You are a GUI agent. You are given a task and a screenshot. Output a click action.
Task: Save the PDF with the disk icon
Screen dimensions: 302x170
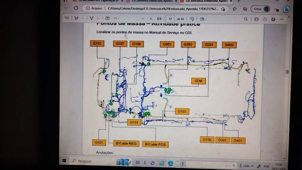(x=265, y=19)
